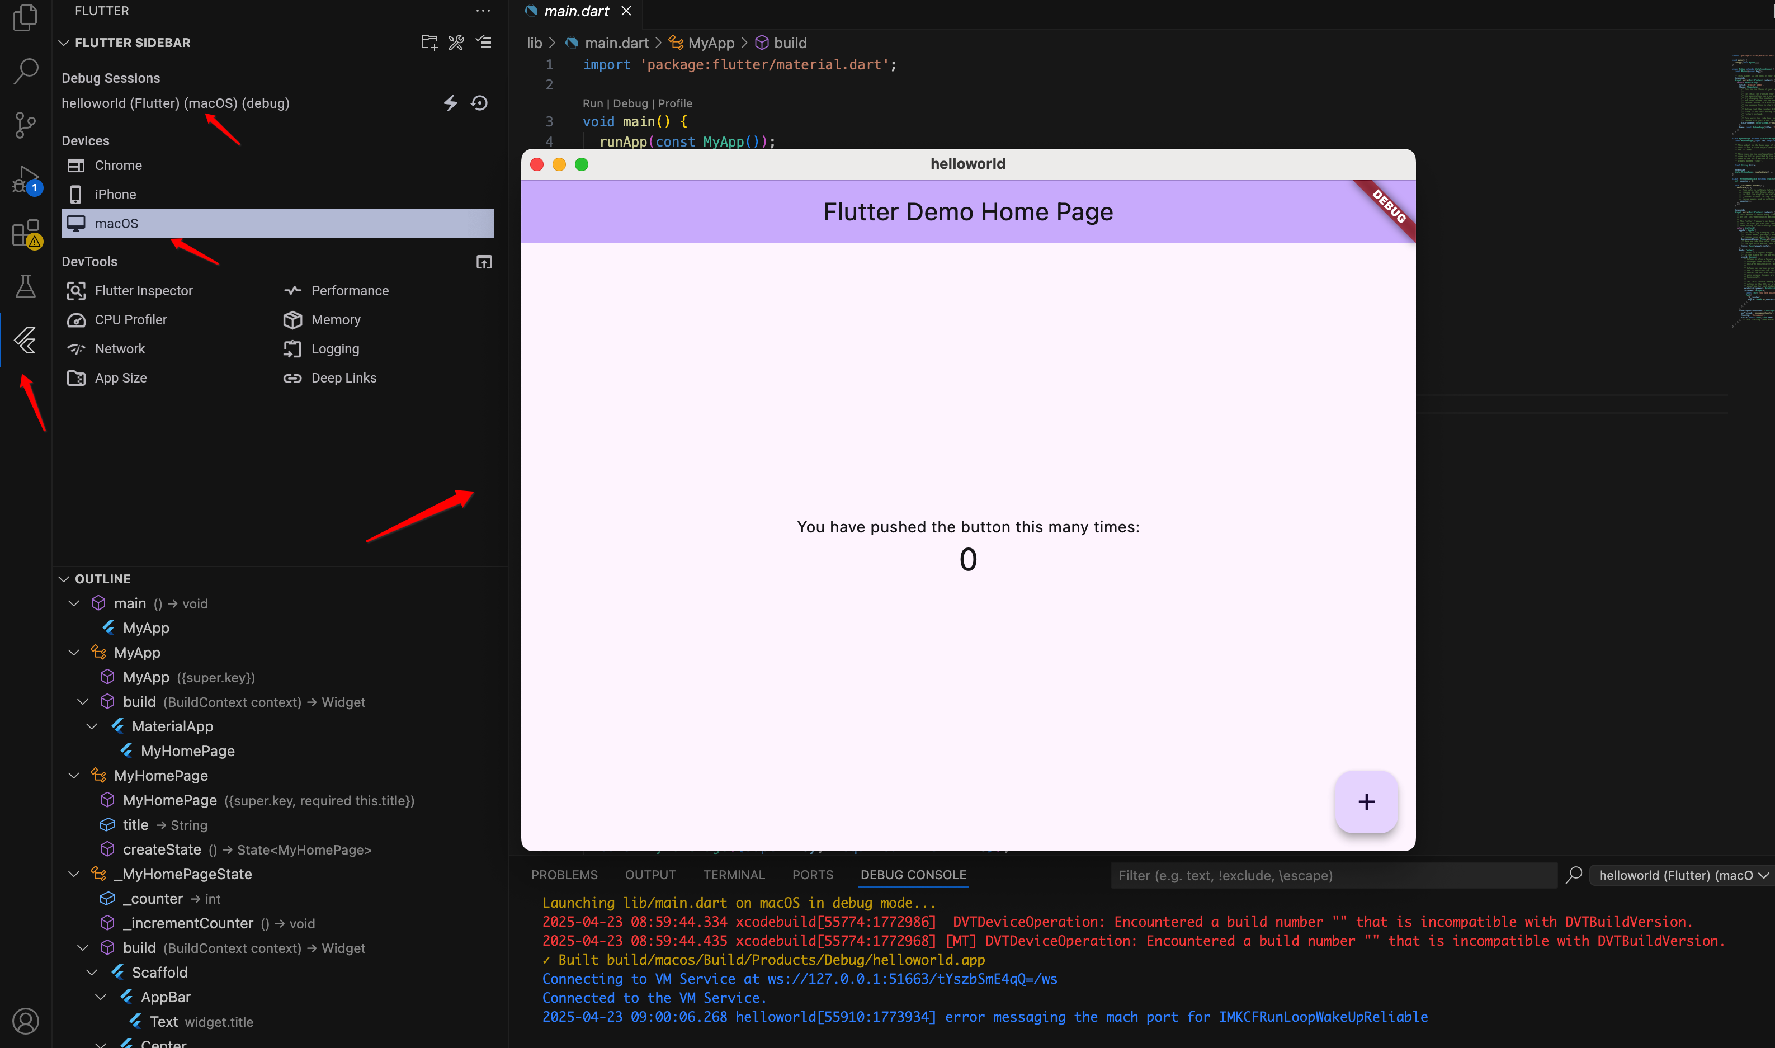1775x1048 pixels.
Task: Collapse the OUTLINE section
Action: click(64, 578)
